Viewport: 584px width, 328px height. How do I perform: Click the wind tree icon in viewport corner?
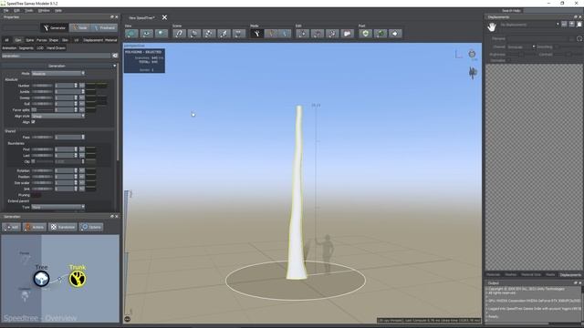point(473,73)
